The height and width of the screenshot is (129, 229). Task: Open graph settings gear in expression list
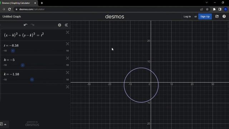tap(59, 25)
